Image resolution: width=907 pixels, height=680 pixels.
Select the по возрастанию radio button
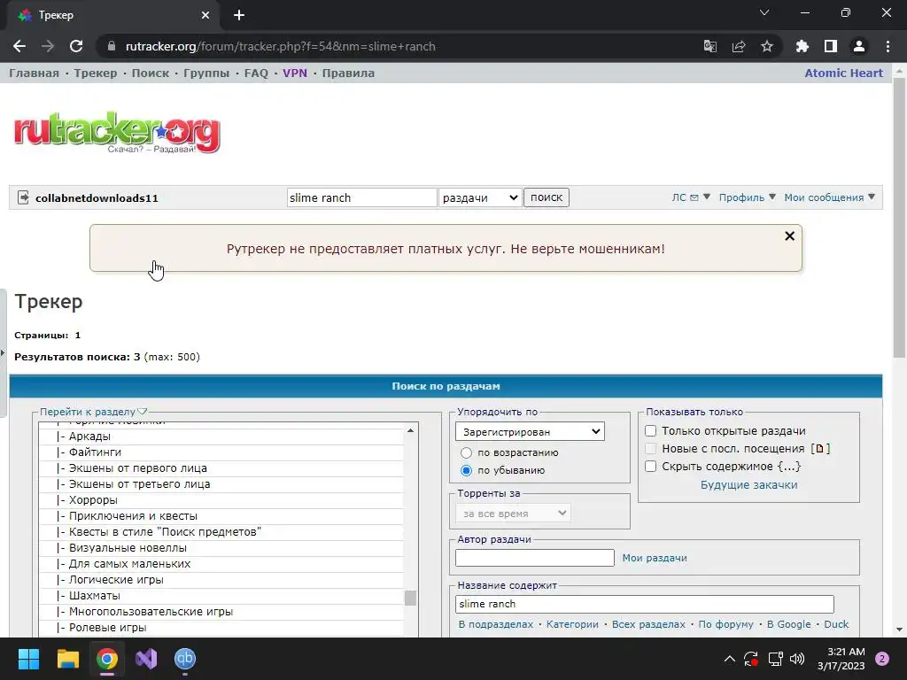[466, 452]
